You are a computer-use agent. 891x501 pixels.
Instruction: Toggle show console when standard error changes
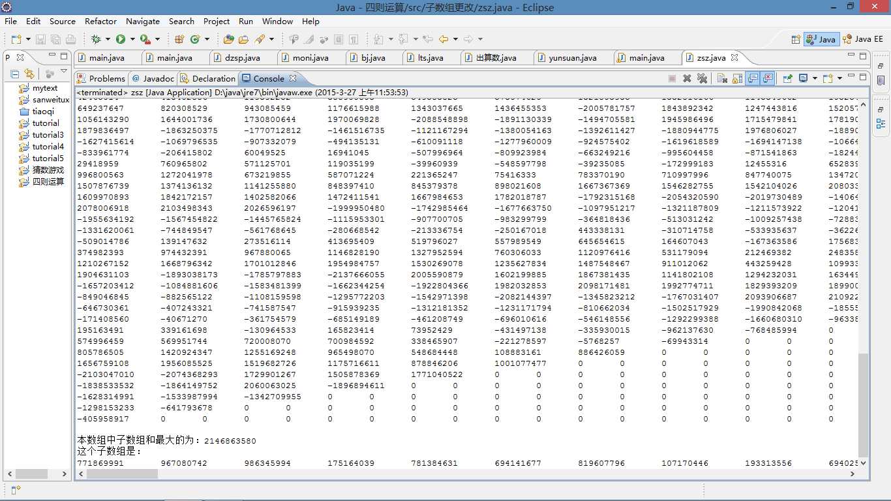[768, 78]
